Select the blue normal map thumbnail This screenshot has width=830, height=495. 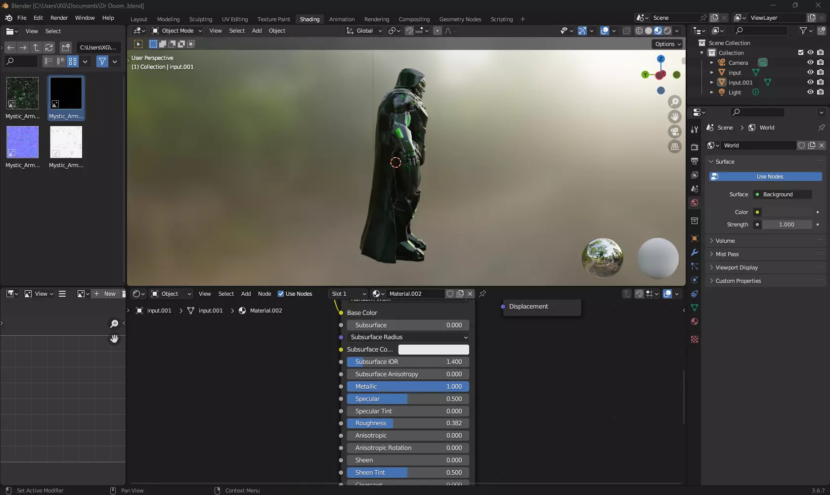[22, 142]
